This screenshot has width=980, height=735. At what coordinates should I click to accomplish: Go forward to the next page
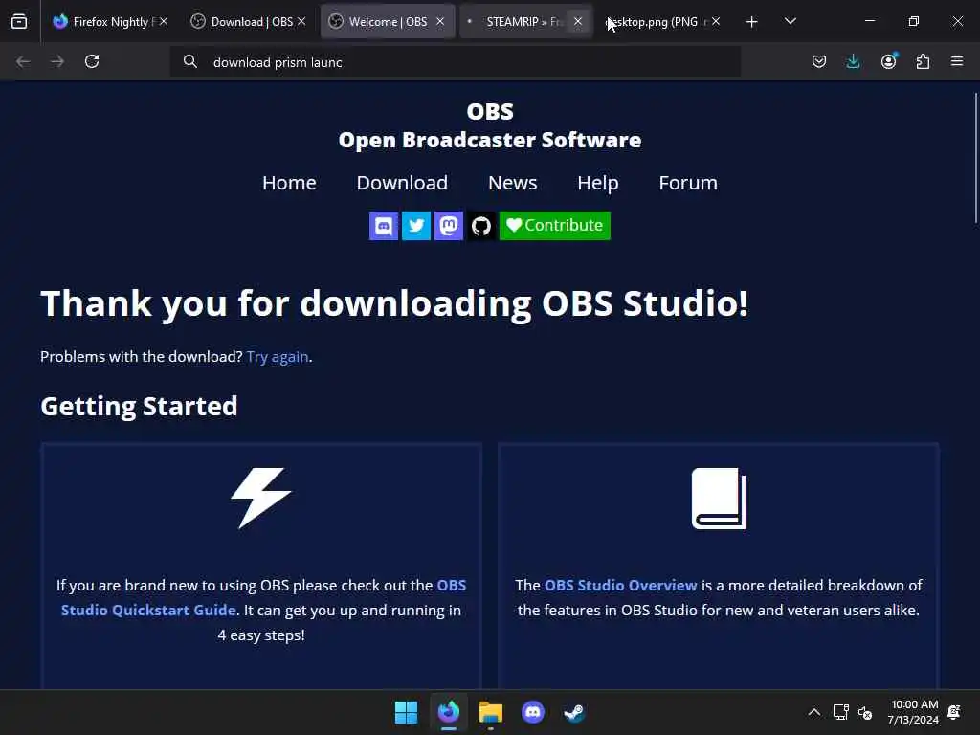click(x=57, y=61)
